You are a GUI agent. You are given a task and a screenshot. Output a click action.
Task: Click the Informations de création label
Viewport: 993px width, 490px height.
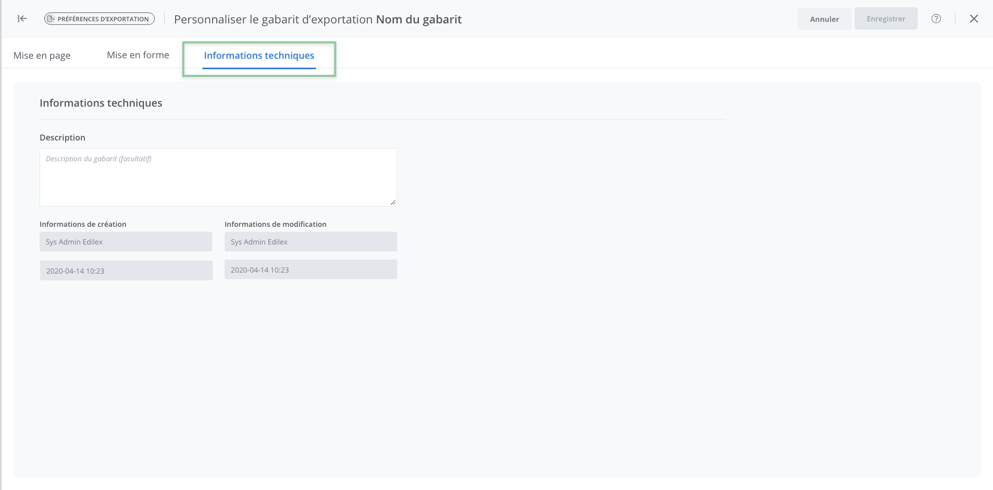[x=83, y=224]
